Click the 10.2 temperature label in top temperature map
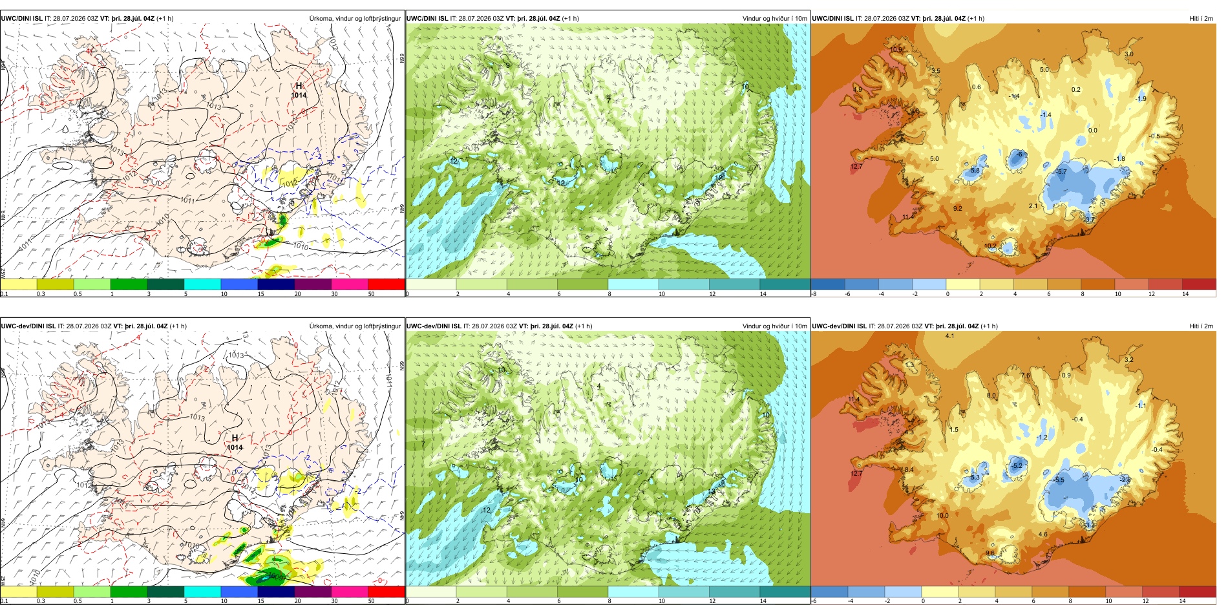 tap(990, 247)
